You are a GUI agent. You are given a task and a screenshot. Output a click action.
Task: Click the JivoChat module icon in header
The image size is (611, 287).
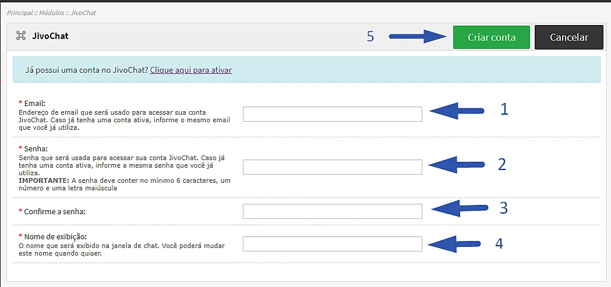(x=20, y=36)
